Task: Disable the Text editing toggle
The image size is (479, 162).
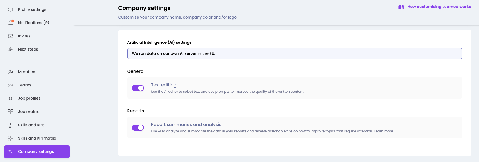Action: coord(138,88)
